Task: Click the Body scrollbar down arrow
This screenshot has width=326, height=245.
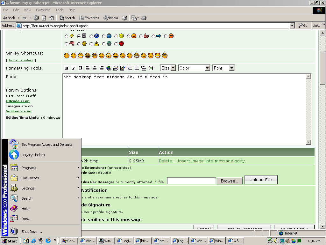Action: 308,142
